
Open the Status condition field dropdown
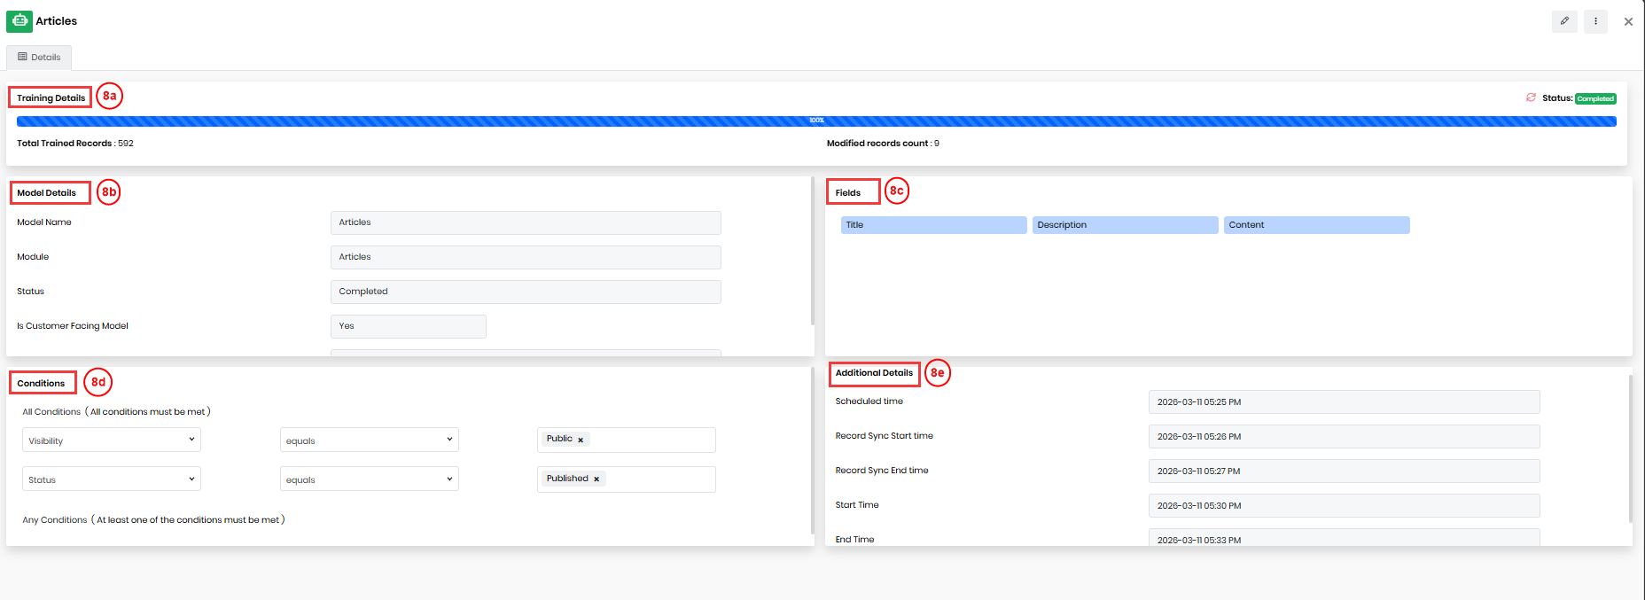tap(112, 479)
